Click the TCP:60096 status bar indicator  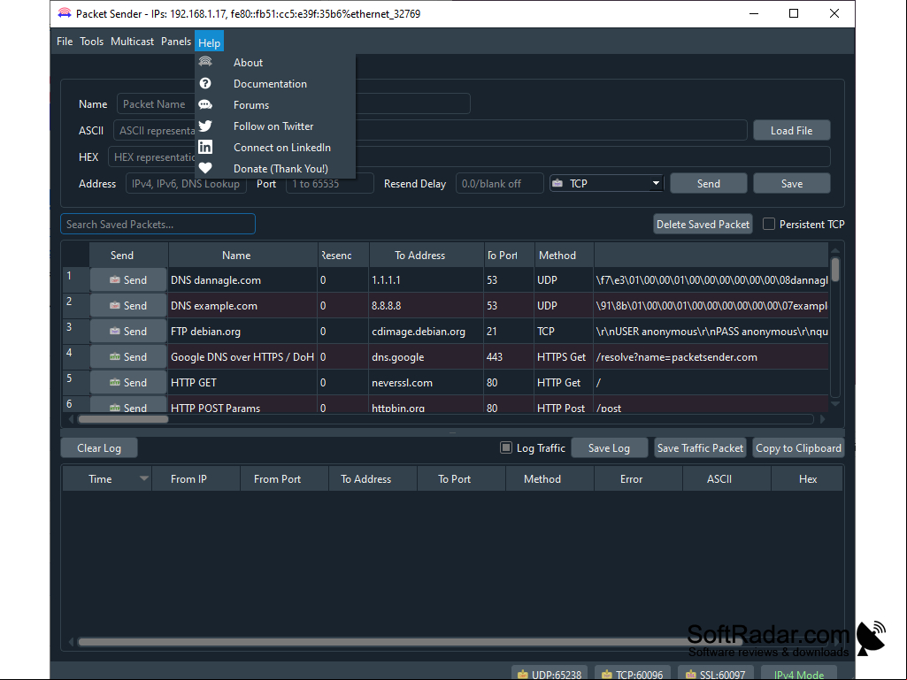point(632,674)
